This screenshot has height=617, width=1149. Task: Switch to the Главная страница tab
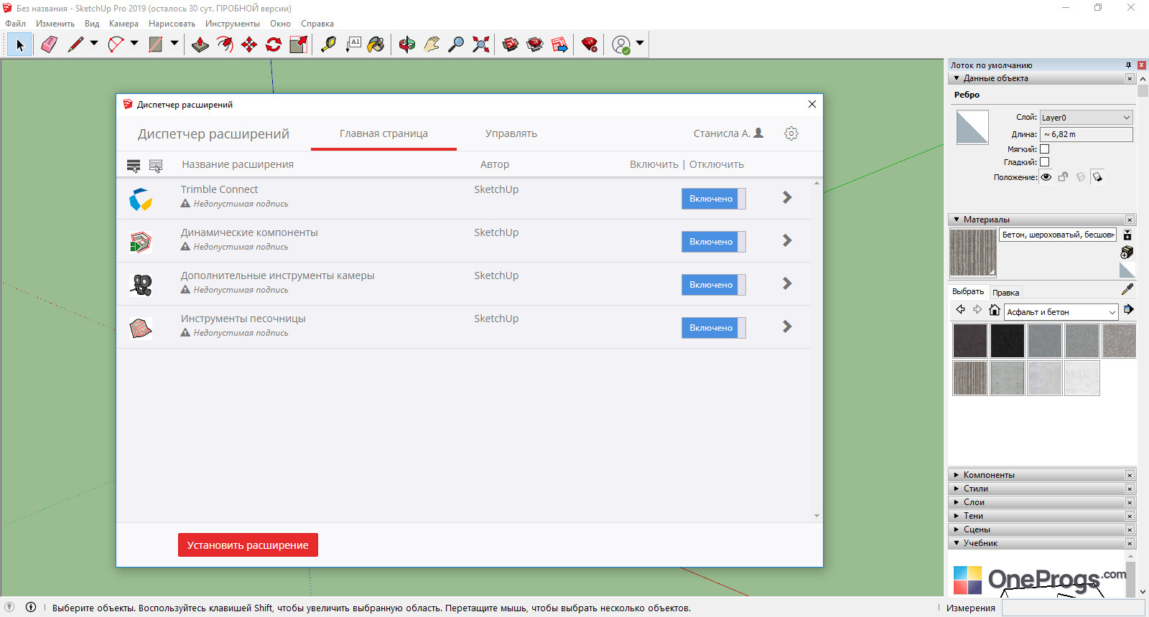pos(383,133)
